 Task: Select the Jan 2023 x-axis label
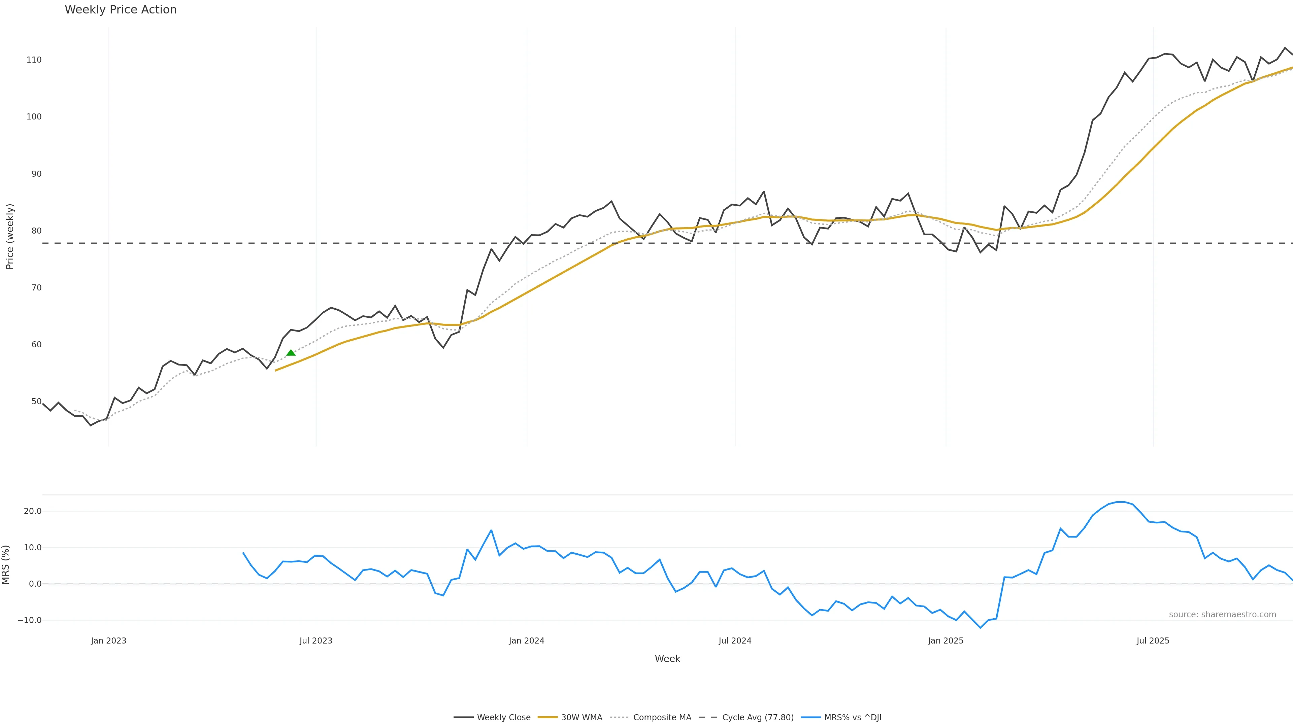pos(108,641)
